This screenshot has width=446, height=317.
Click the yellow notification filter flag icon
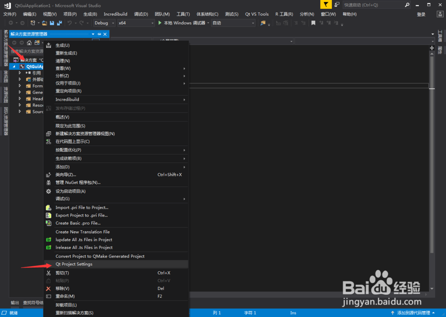point(326,4)
